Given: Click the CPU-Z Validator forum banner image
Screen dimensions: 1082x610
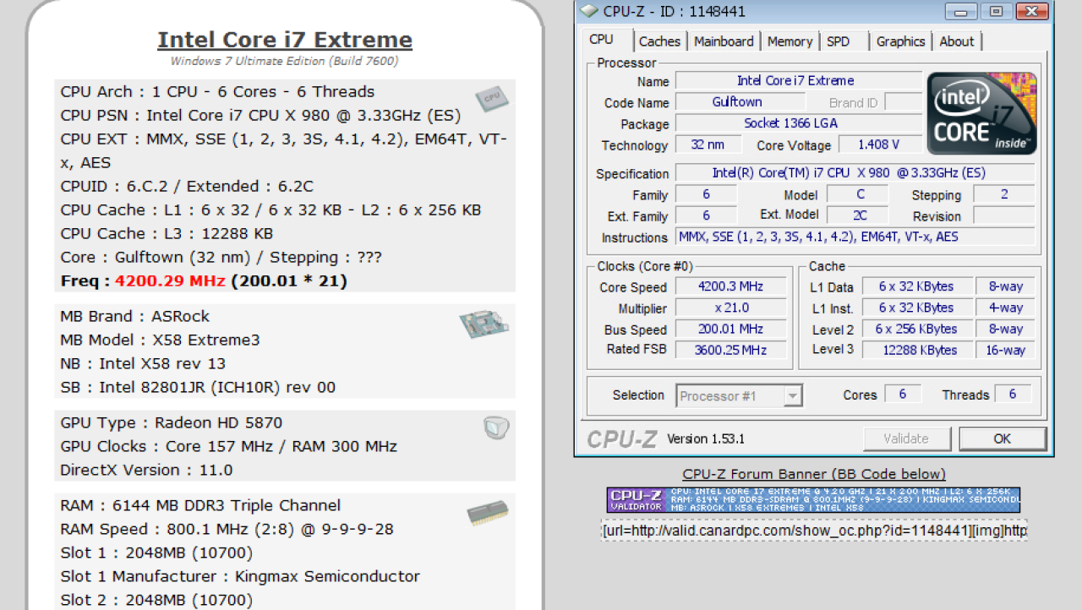Looking at the screenshot, I should [813, 499].
